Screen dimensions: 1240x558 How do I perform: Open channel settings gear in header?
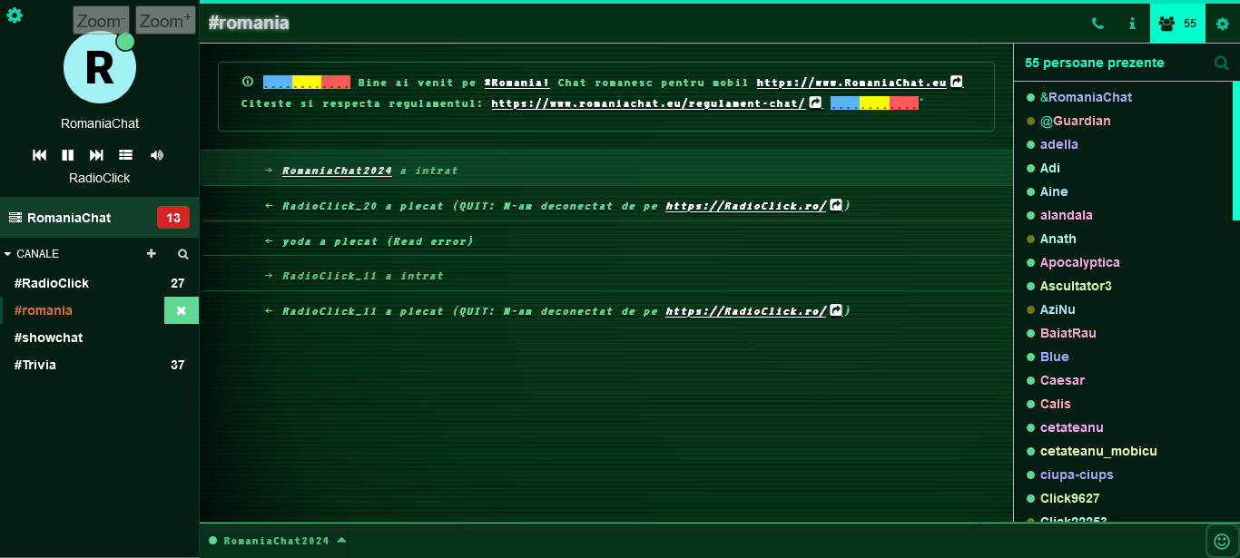(1222, 24)
